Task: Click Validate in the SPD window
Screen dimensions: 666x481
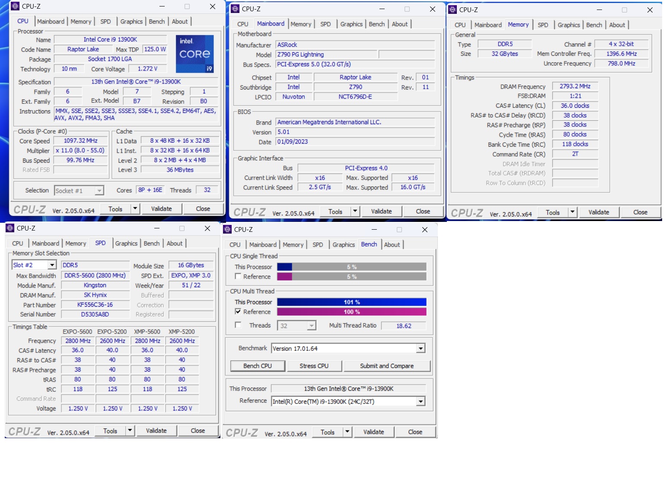Action: (156, 431)
